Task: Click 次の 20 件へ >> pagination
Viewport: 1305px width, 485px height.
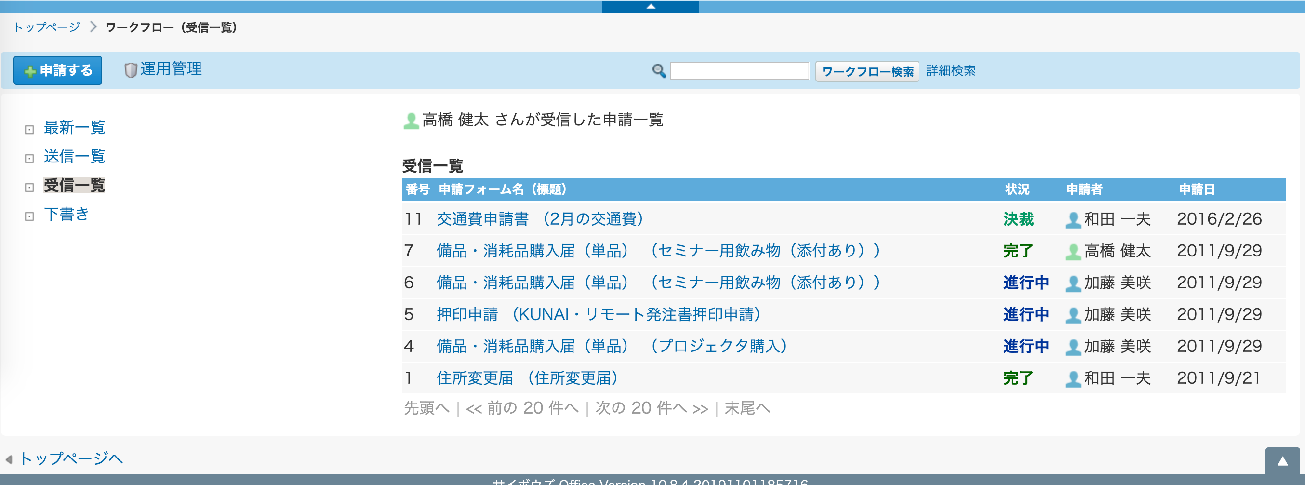Action: [x=652, y=408]
